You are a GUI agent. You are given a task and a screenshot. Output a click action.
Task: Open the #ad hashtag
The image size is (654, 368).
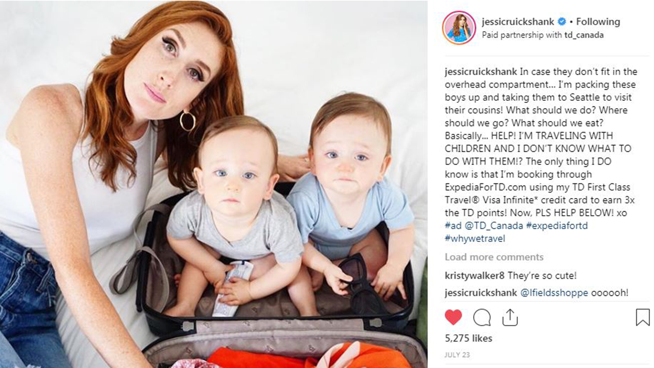(x=452, y=226)
